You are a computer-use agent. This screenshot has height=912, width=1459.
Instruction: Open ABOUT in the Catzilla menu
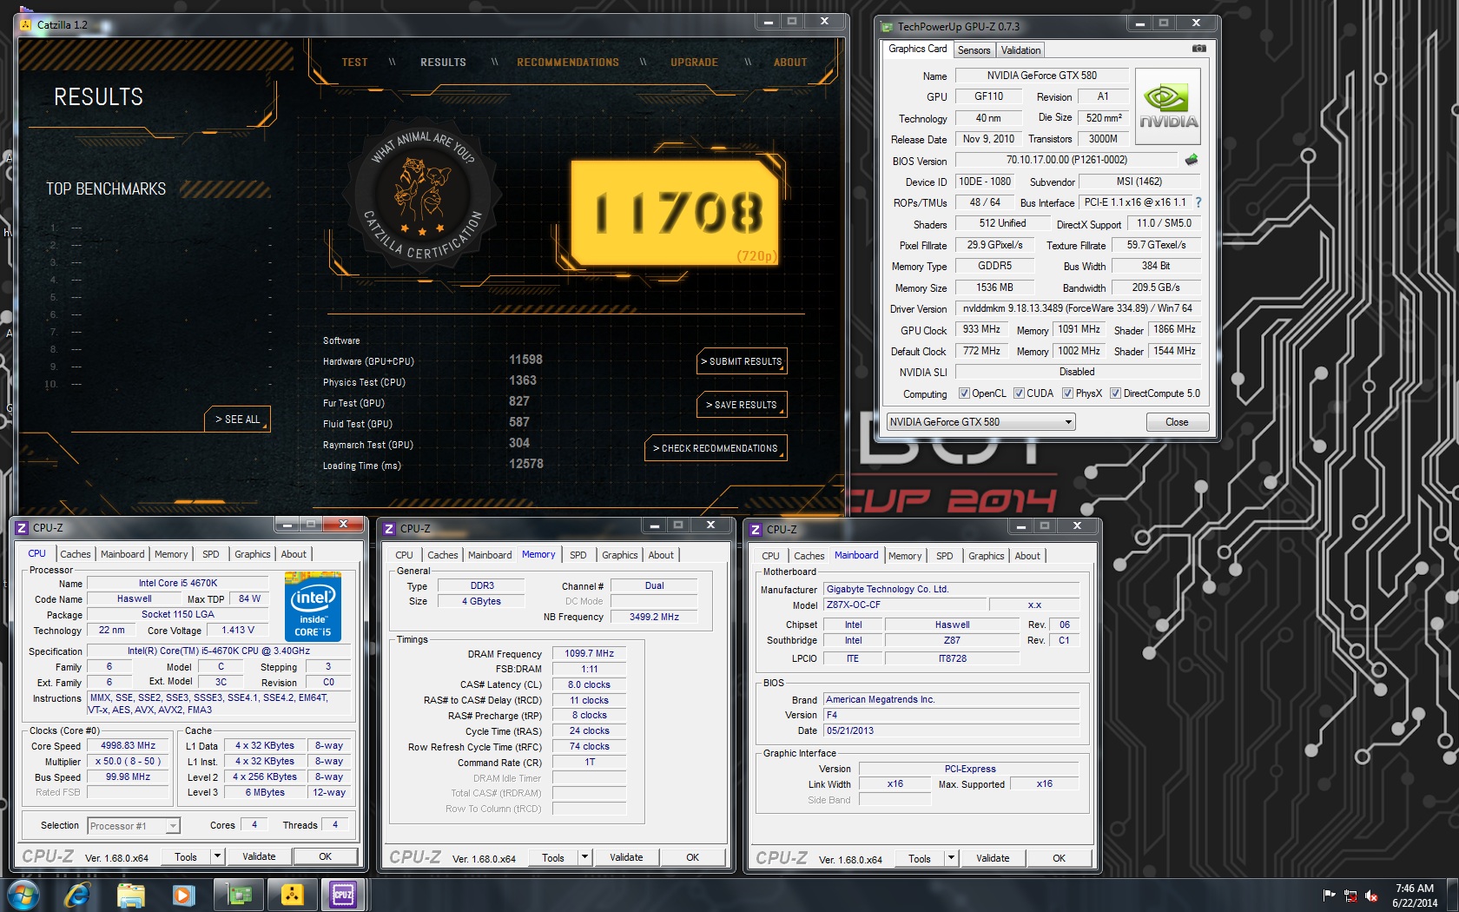(790, 63)
